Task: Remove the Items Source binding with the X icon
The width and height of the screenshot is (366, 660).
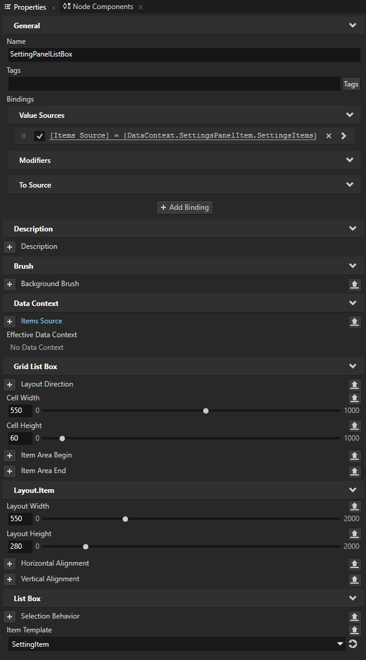Action: (x=328, y=135)
